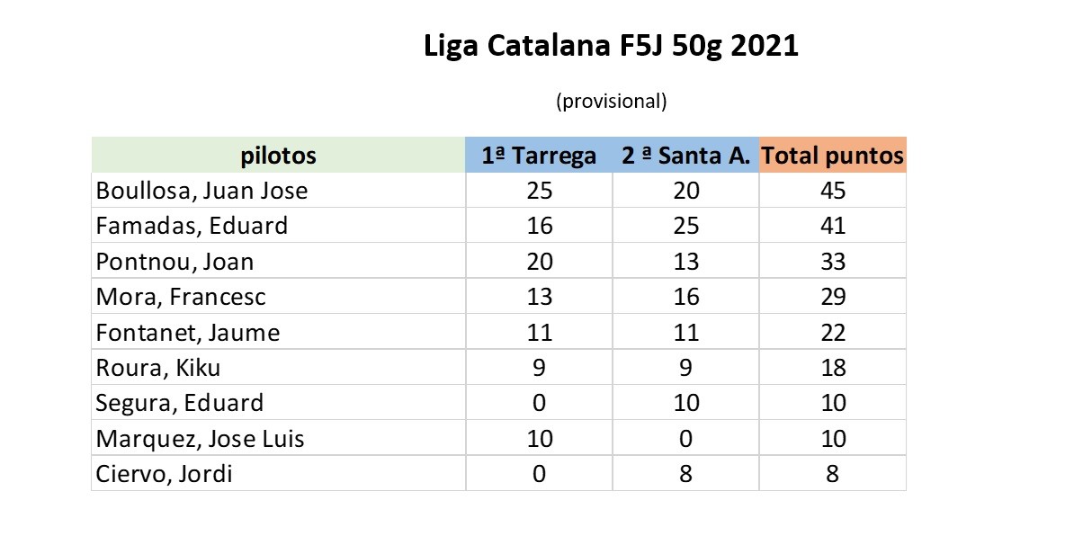Click the '(provisional)' subtitle text
This screenshot has width=1065, height=545.
coord(612,101)
